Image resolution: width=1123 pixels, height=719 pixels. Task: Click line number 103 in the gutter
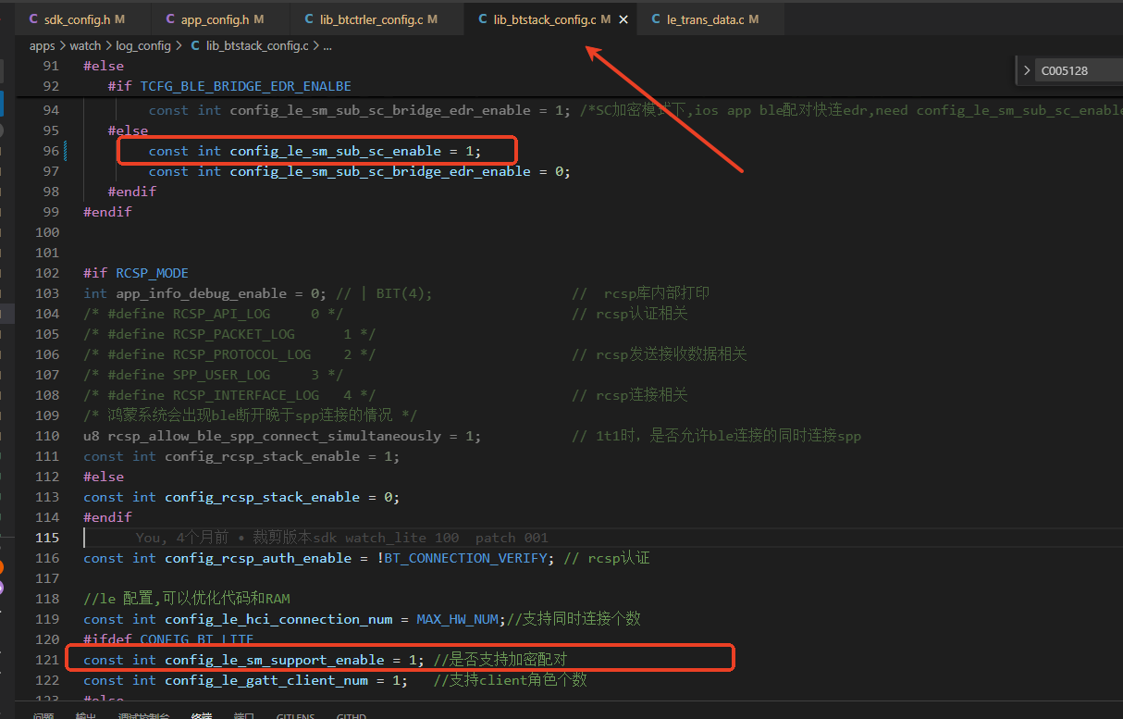click(47, 293)
